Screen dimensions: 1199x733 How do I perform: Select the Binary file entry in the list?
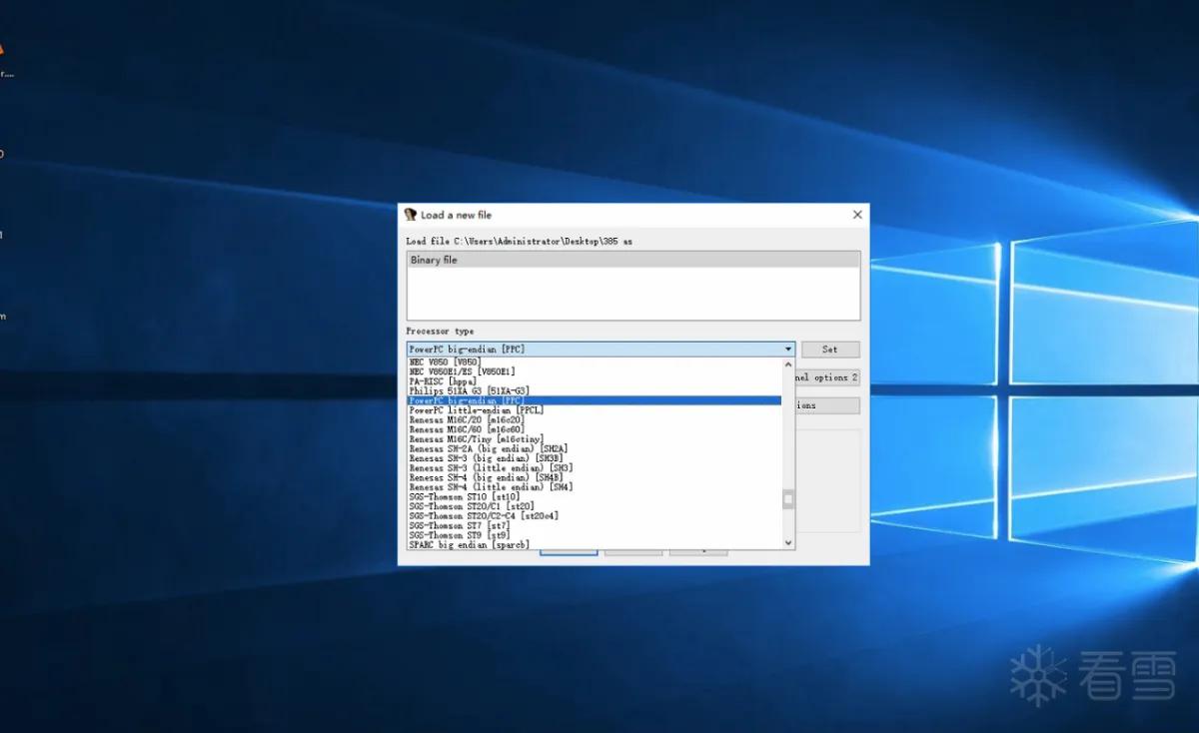(x=633, y=260)
